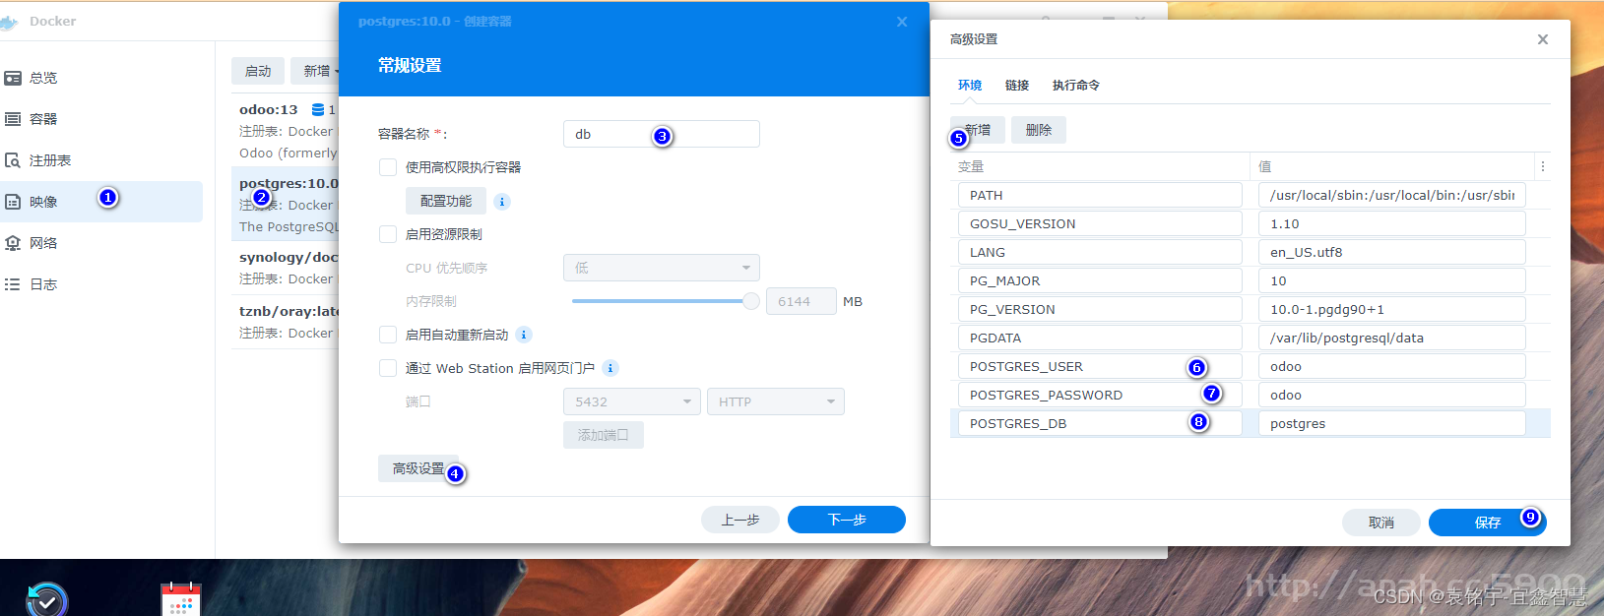This screenshot has width=1604, height=616.
Task: Click memory limit field showing 6144
Action: tap(802, 301)
